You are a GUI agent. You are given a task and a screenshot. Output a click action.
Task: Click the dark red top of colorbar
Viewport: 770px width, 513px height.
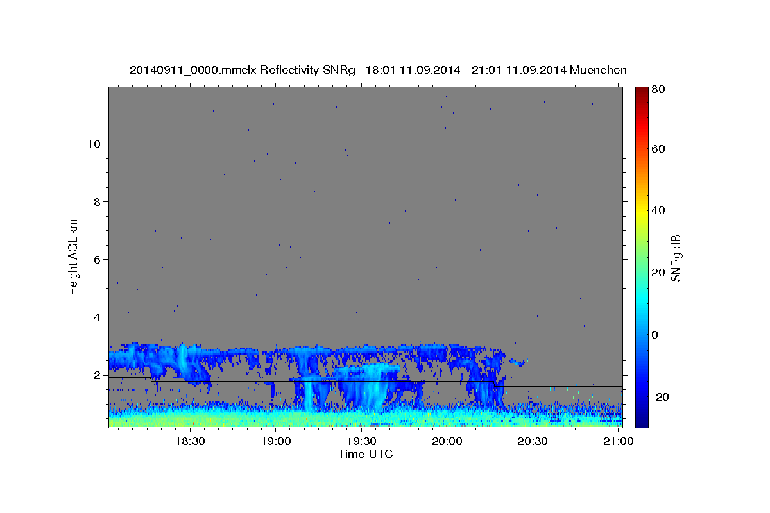click(641, 92)
